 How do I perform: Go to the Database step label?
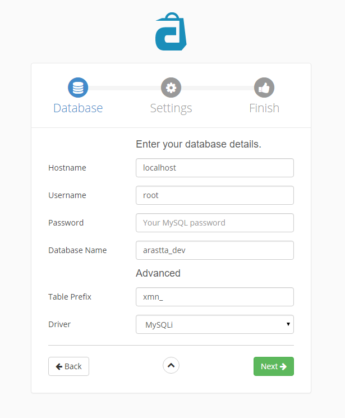point(78,108)
